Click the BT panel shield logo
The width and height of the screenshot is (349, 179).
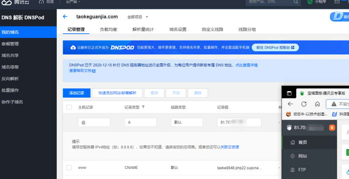[289, 127]
